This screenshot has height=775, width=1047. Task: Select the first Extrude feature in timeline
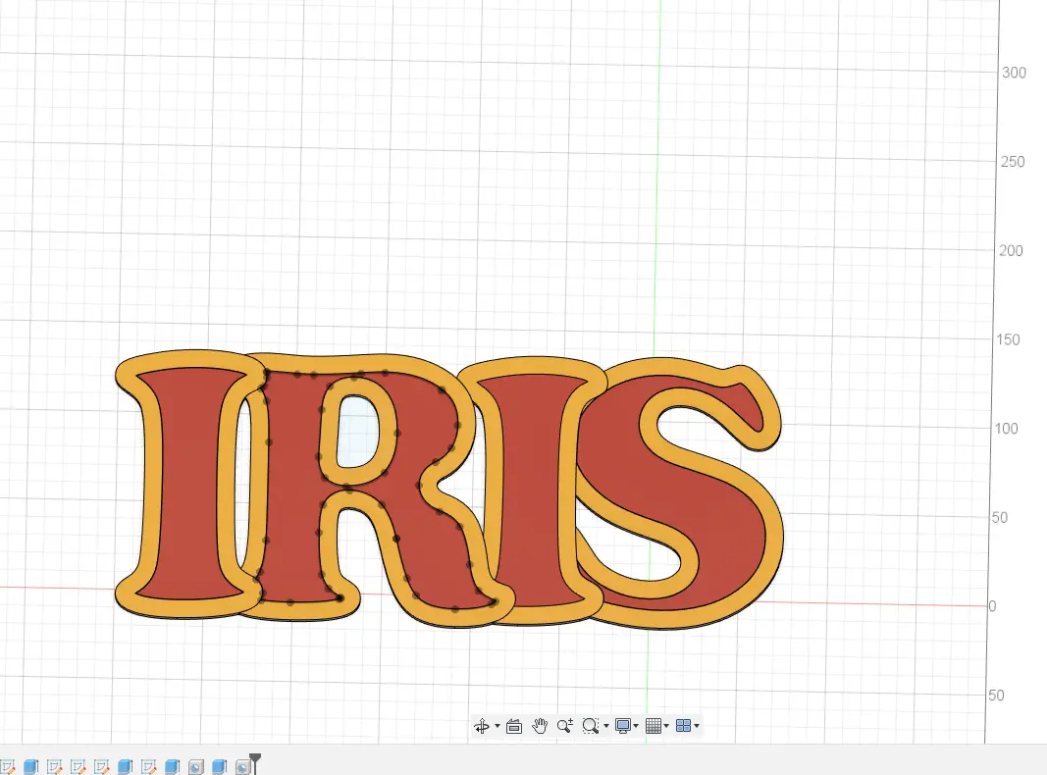pos(30,766)
